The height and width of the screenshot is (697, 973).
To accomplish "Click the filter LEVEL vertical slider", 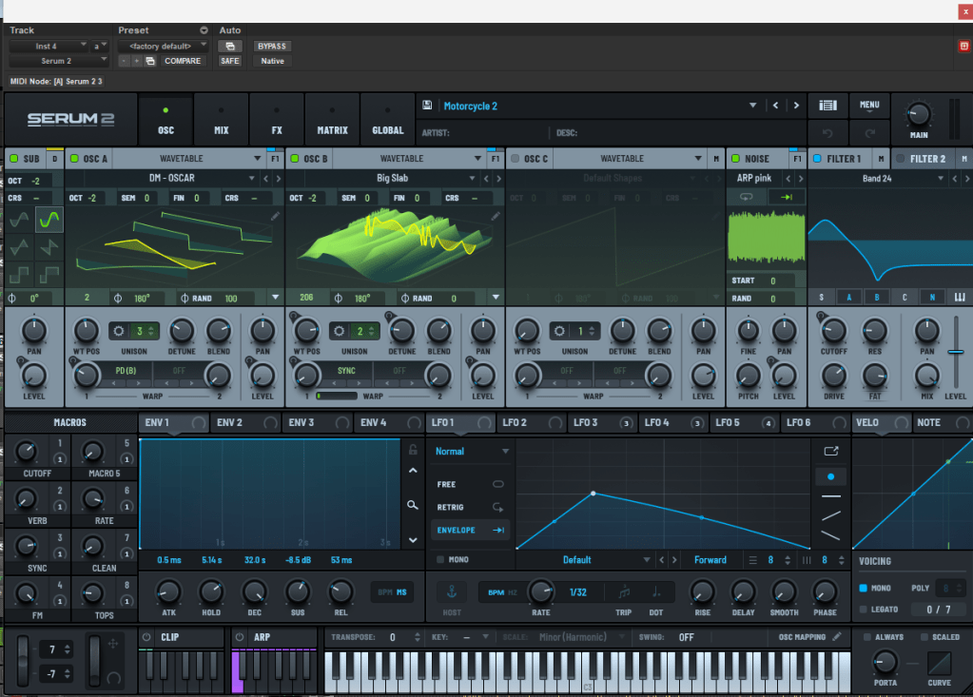I will pos(955,352).
